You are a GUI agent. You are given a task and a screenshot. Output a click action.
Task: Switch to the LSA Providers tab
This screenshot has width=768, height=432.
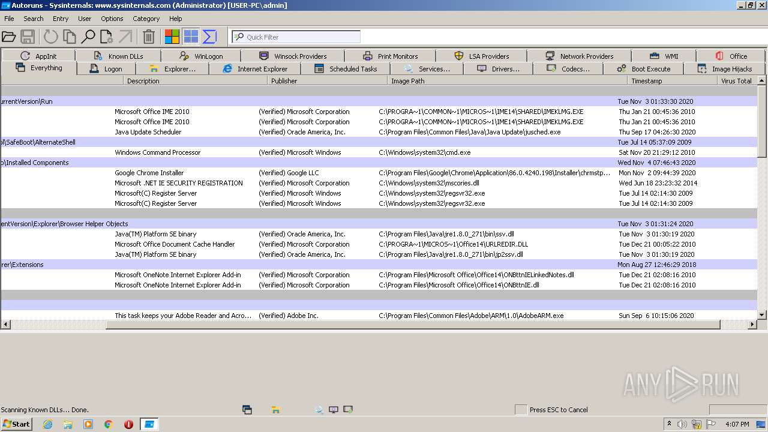[481, 56]
